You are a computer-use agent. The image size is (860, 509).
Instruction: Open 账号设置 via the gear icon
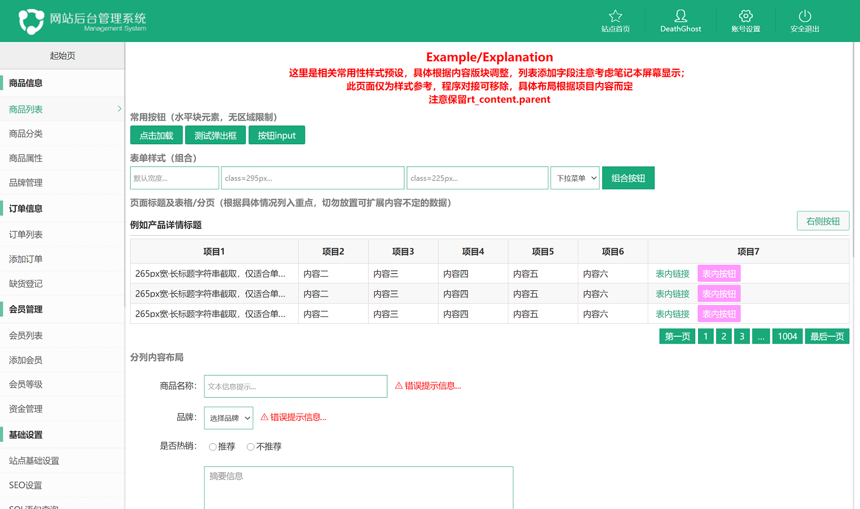click(x=746, y=17)
